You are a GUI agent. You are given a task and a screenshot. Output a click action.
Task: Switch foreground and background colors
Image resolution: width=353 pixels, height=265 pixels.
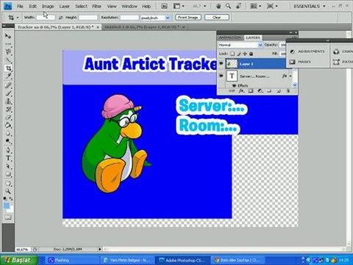click(x=11, y=199)
